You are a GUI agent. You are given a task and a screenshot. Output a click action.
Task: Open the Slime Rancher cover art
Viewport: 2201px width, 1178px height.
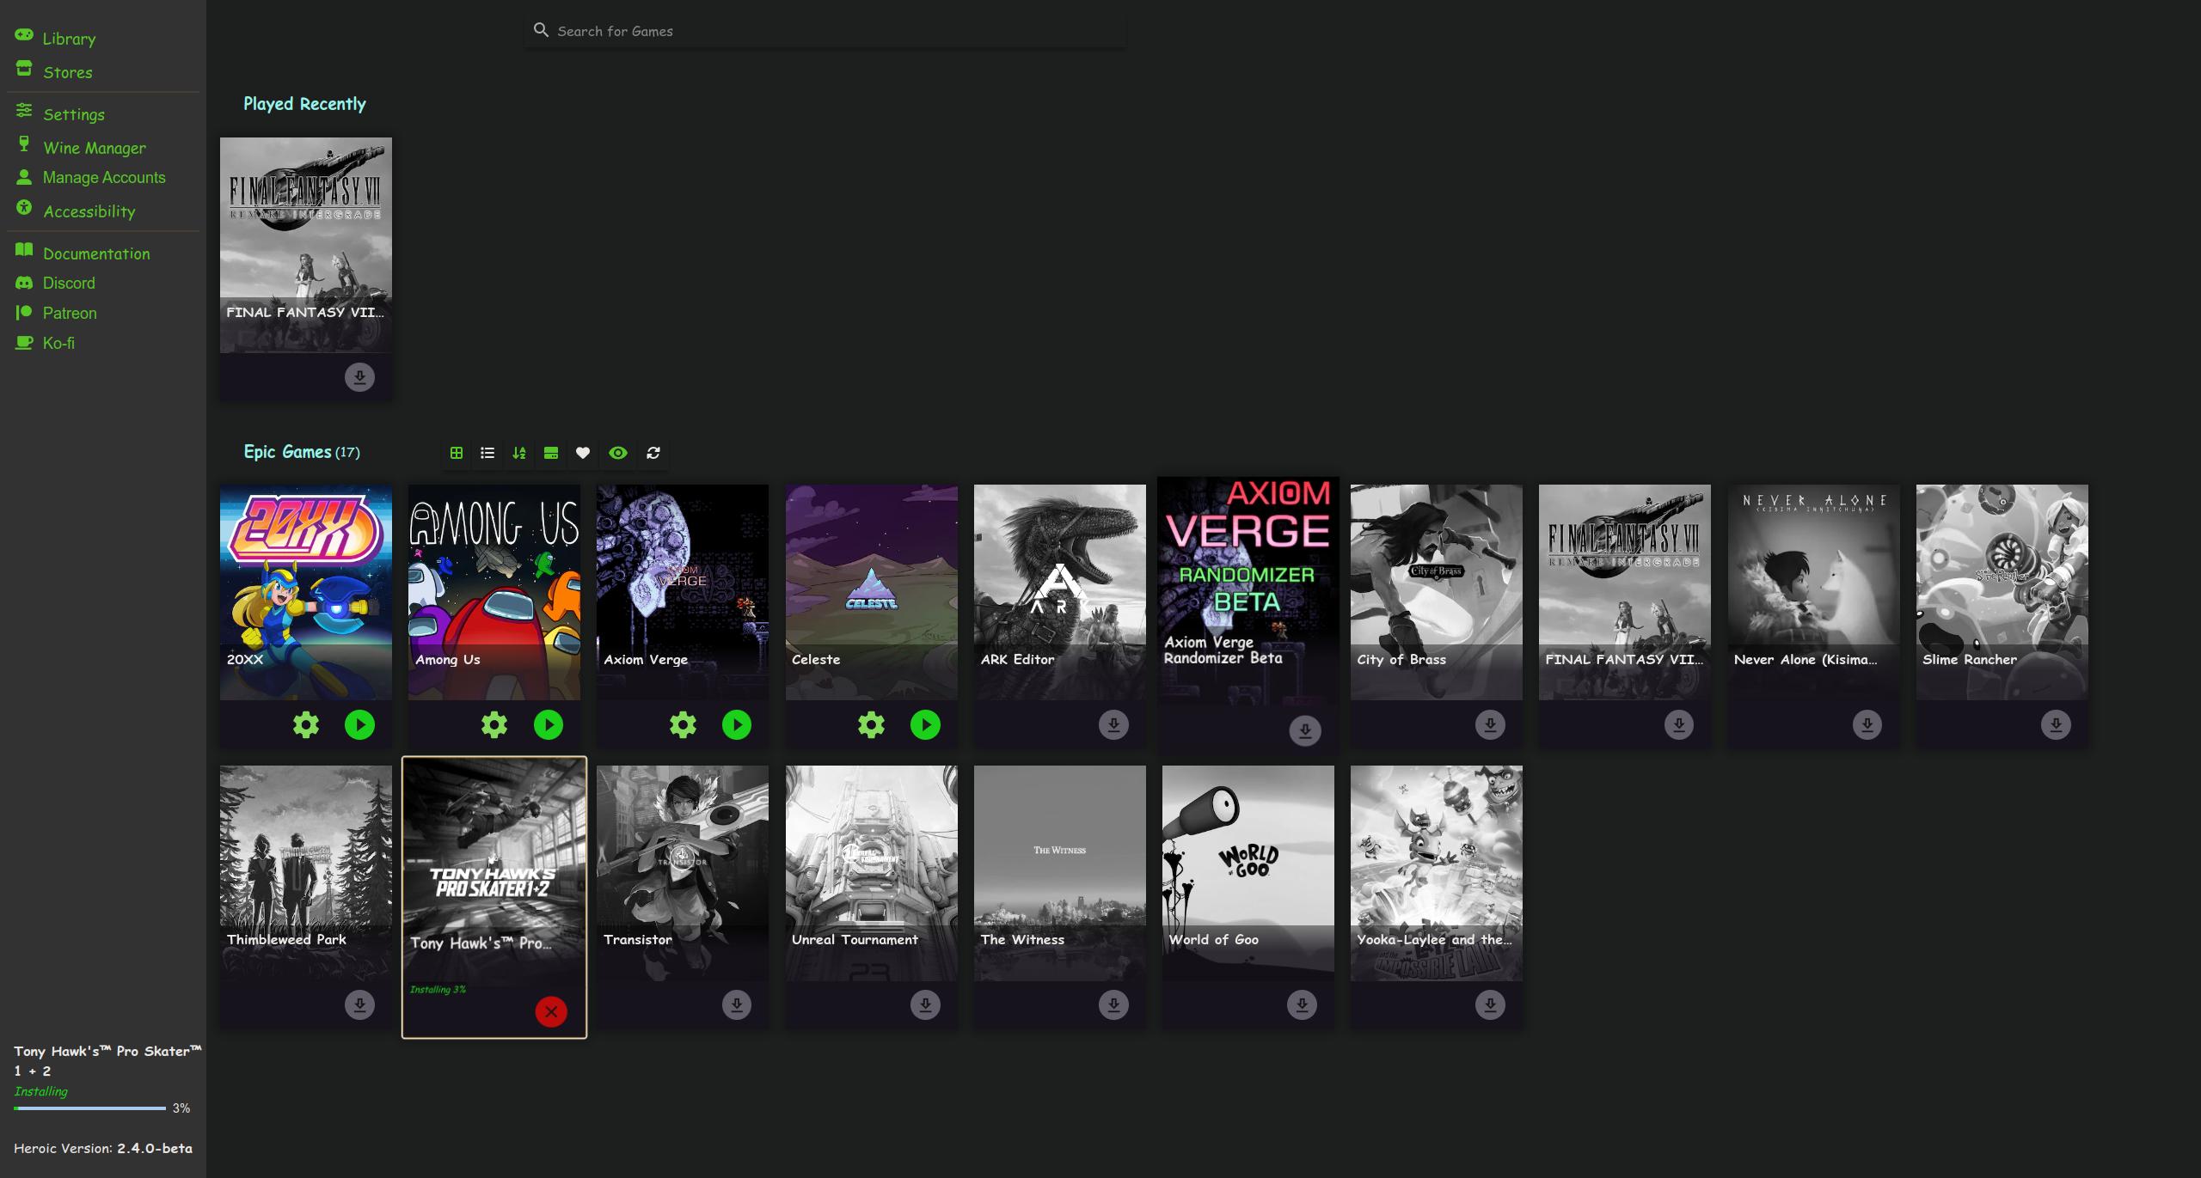pos(2002,592)
